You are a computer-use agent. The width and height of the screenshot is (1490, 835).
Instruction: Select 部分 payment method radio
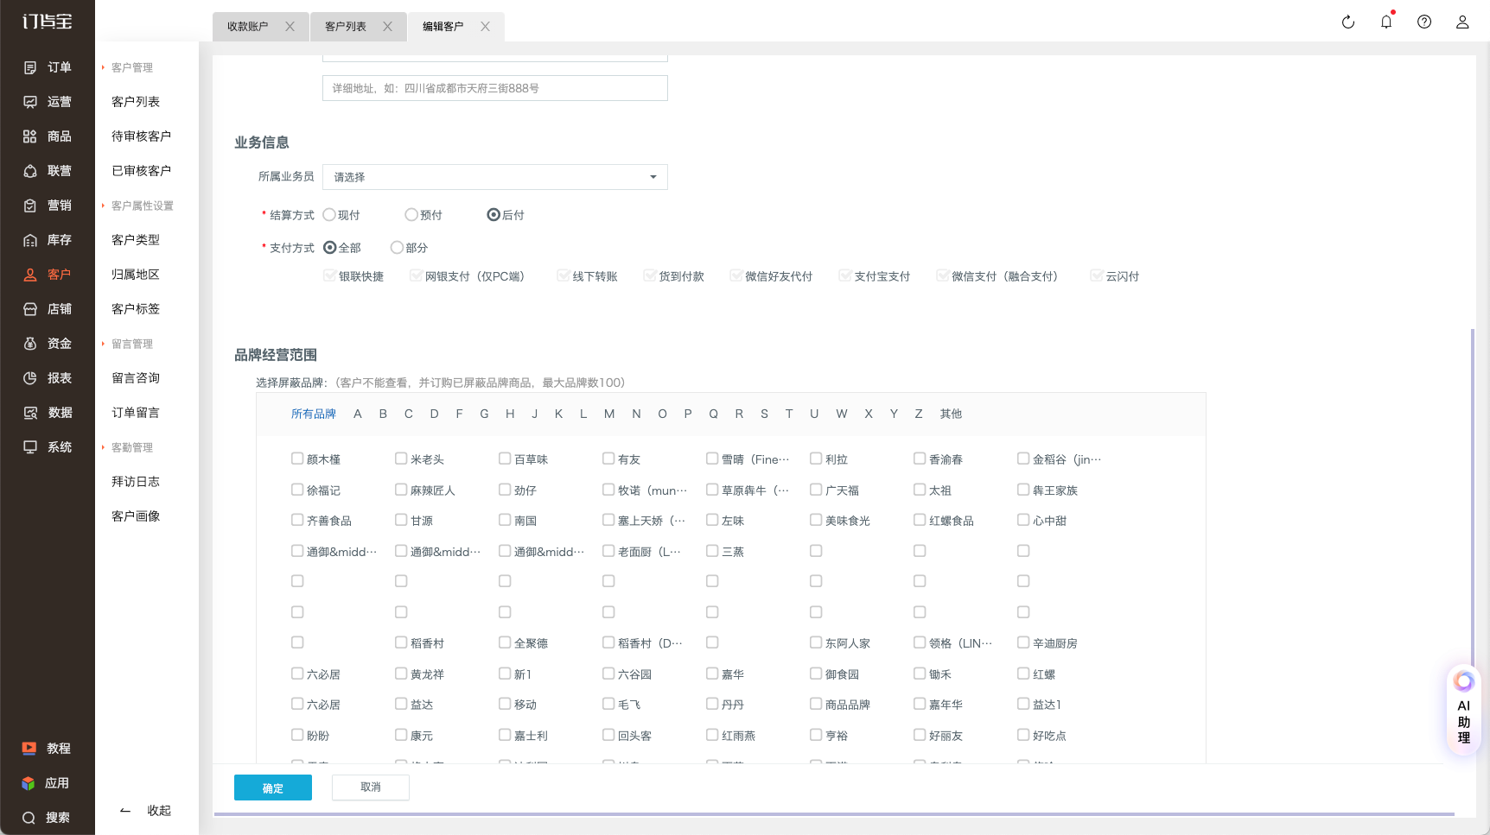(x=397, y=248)
